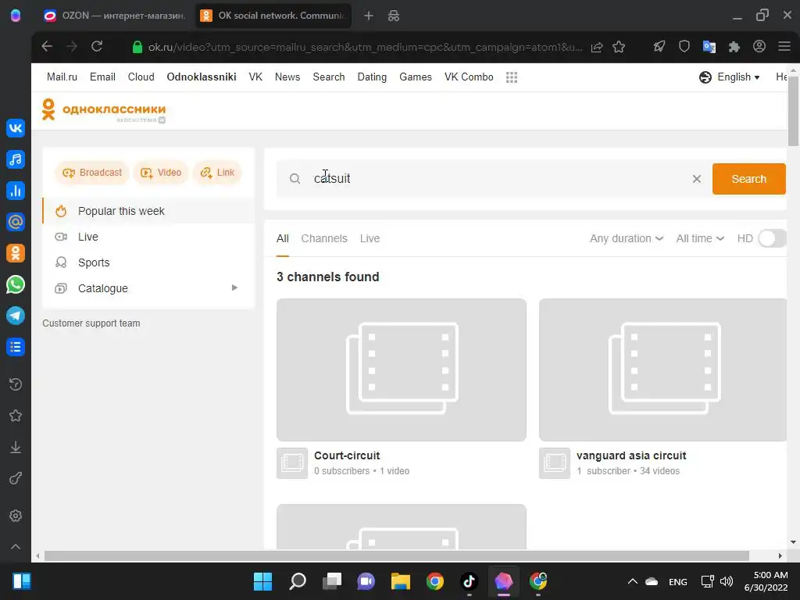Expand the Catalogue submenu arrow
This screenshot has height=600, width=800.
tap(234, 287)
